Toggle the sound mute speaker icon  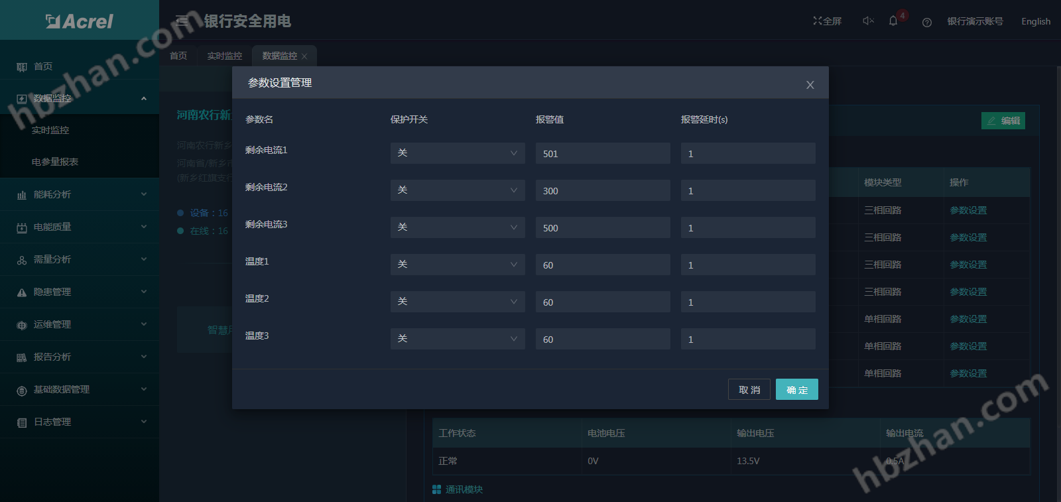(868, 21)
